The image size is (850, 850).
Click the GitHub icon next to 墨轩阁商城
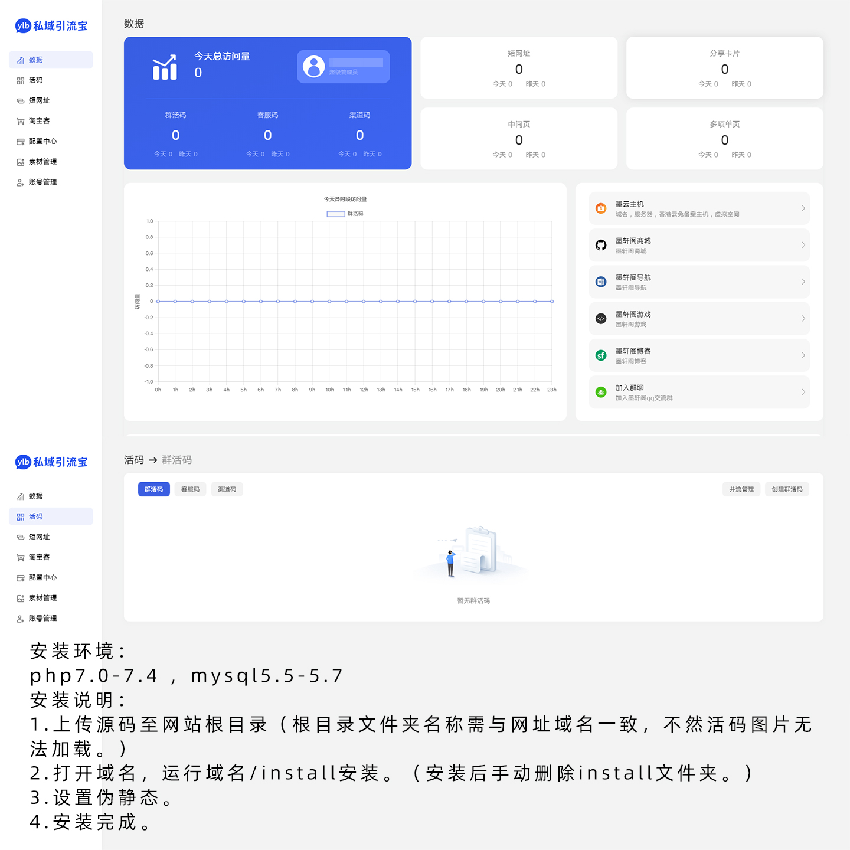point(601,245)
